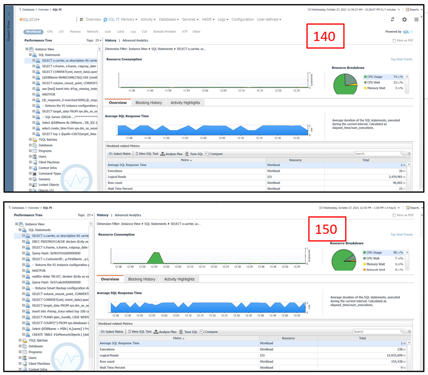Click Databases in the upper breadcrumb
This screenshot has height=375, width=428.
28,9
